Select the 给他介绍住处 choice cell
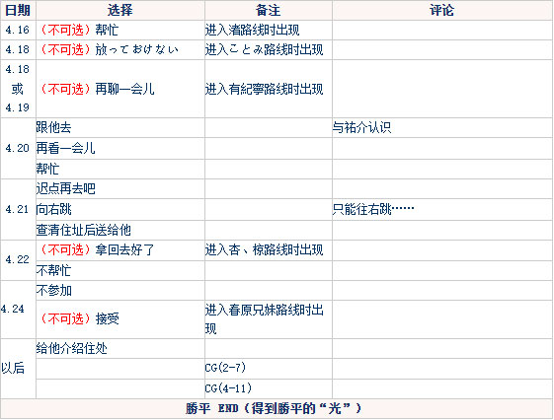This screenshot has width=554, height=420. (x=120, y=348)
